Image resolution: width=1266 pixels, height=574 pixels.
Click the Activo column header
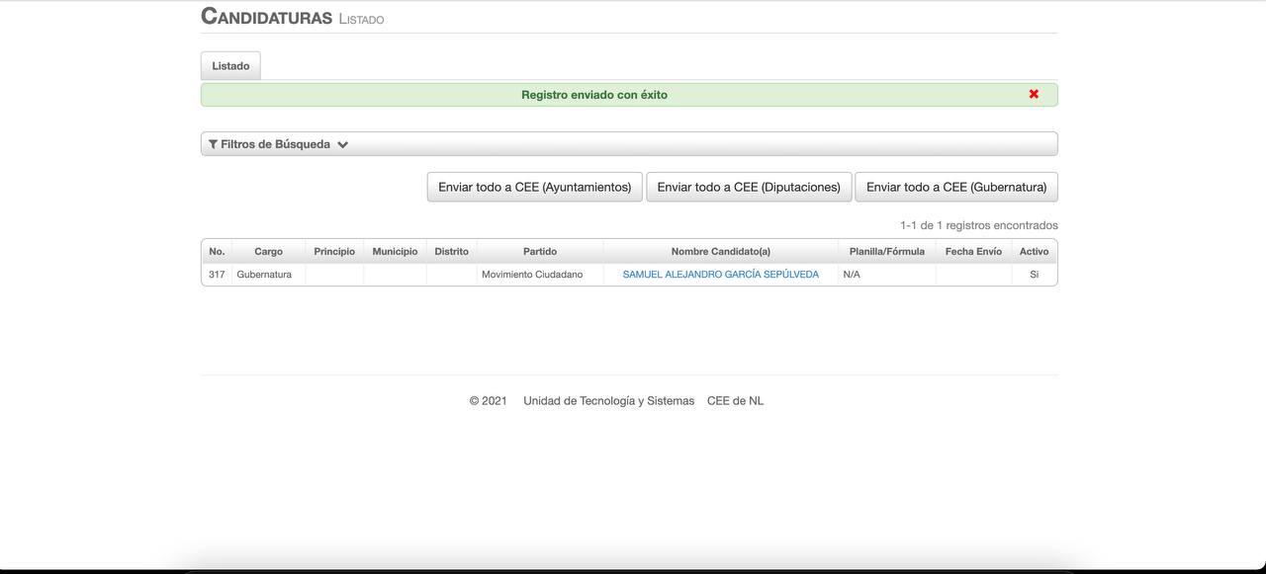[1034, 252]
